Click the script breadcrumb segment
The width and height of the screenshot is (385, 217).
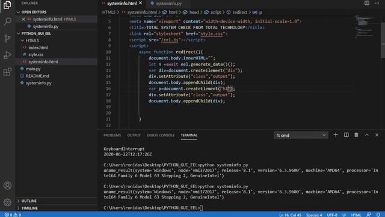215,12
